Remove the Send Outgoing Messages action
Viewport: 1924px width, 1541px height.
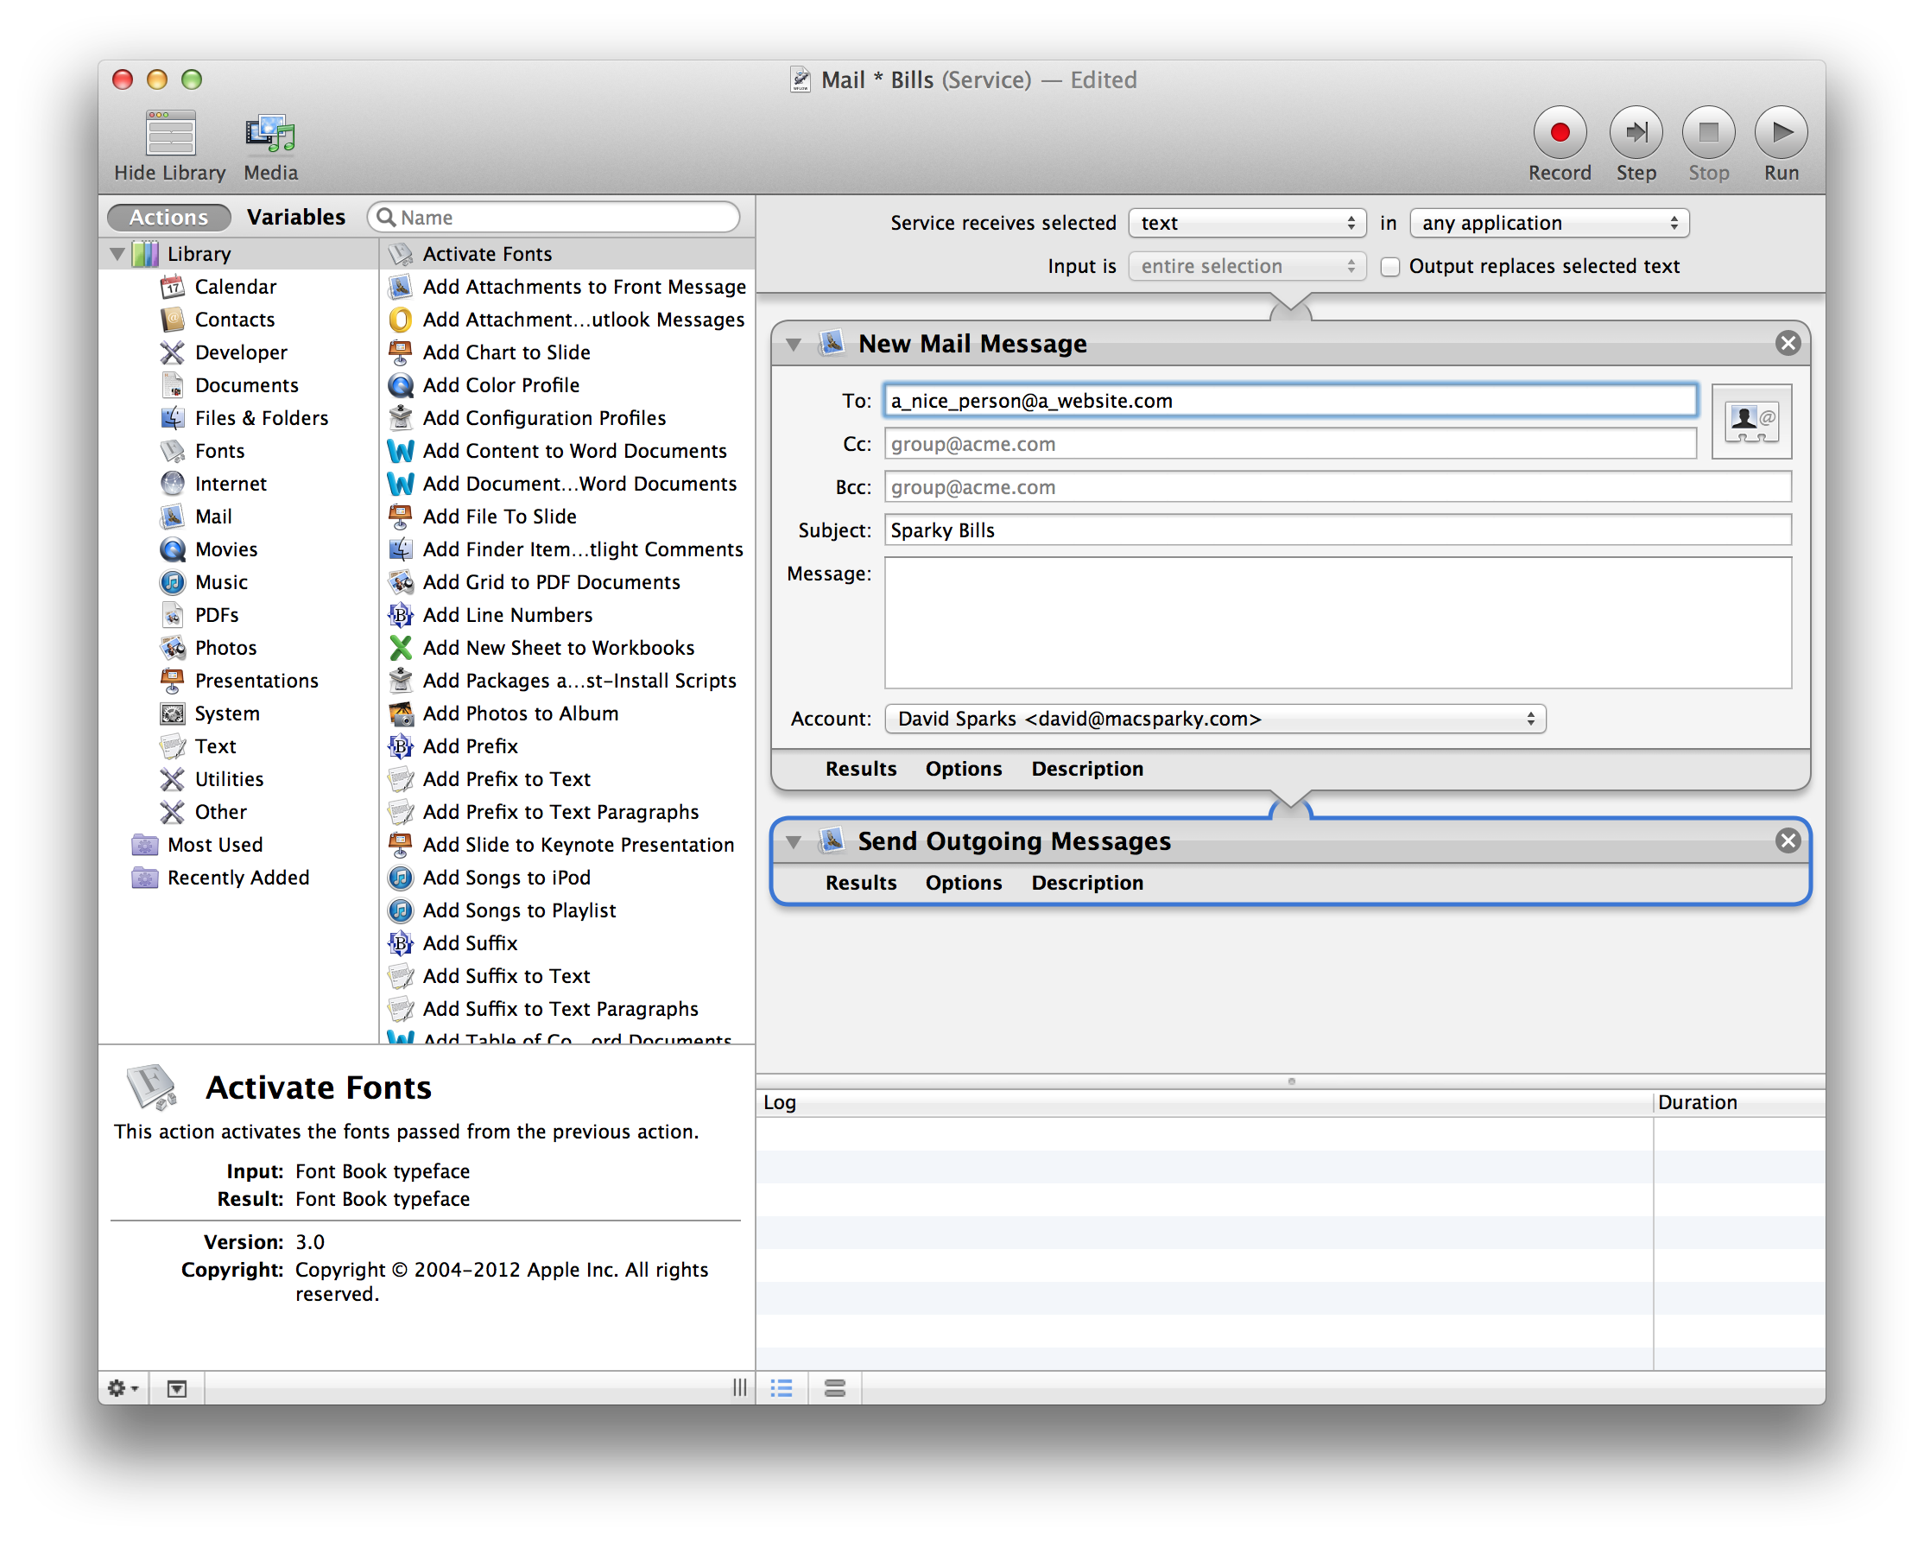tap(1788, 840)
